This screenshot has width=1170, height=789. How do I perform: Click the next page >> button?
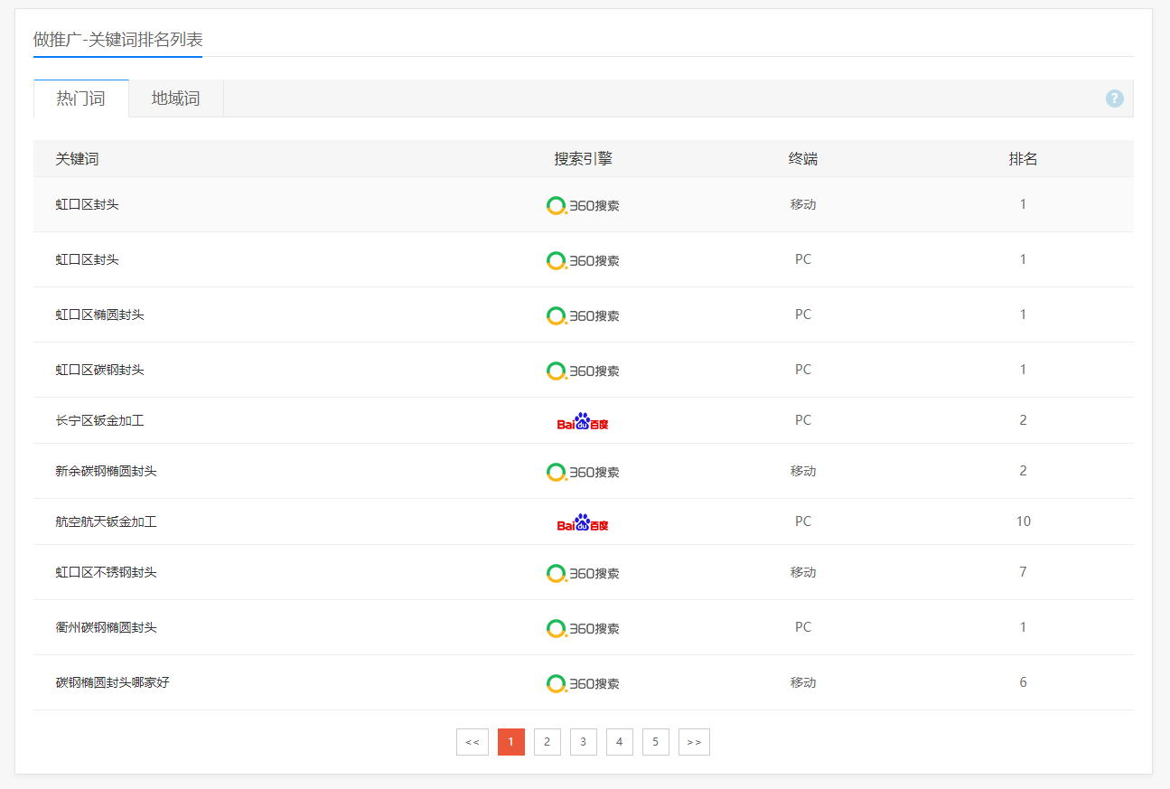click(694, 742)
